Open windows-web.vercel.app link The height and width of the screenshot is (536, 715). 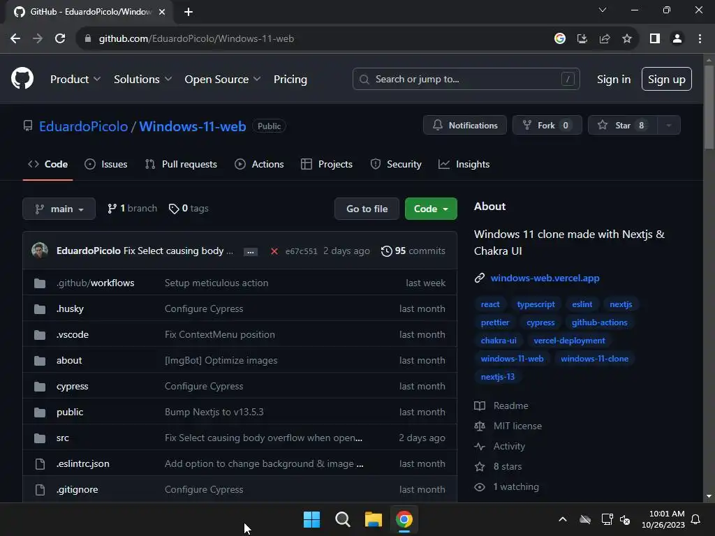click(x=545, y=278)
